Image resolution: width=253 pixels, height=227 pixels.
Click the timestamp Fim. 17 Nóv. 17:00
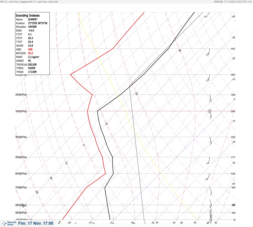[36, 223]
